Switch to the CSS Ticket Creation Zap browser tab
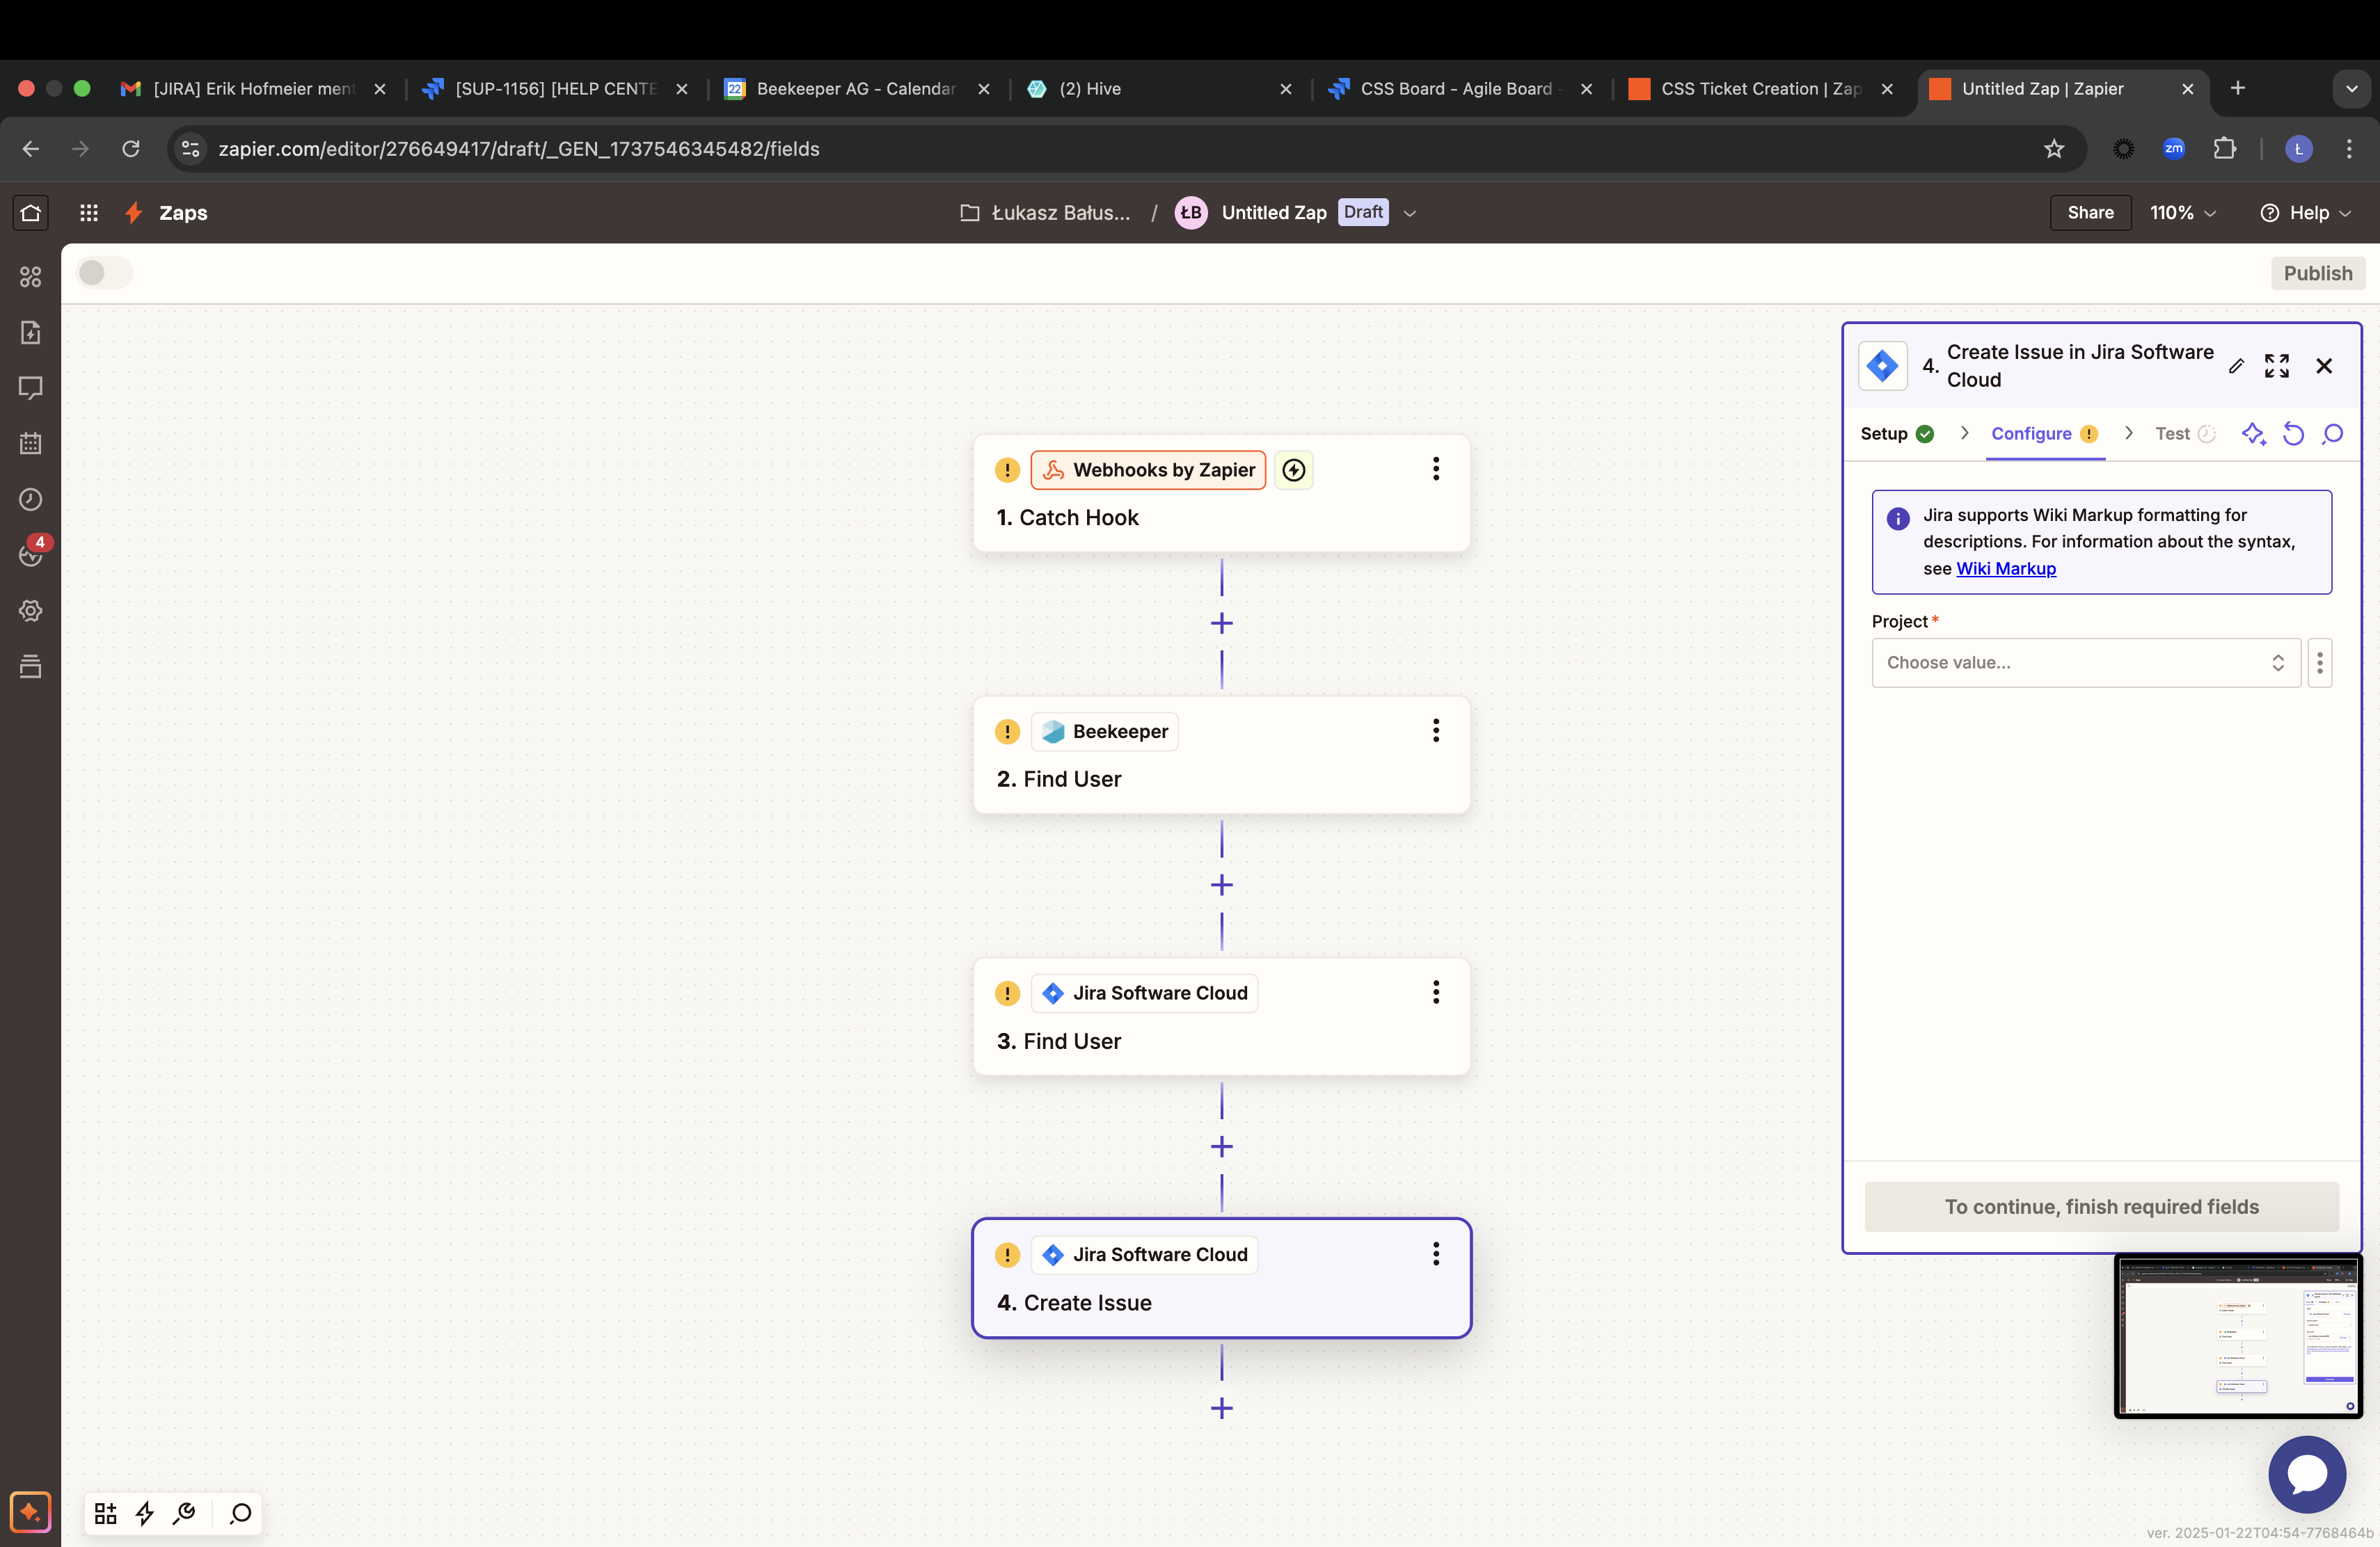This screenshot has width=2380, height=1547. tap(1761, 89)
